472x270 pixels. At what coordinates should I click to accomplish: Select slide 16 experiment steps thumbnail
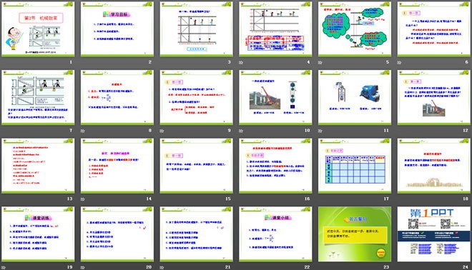tap(275, 166)
